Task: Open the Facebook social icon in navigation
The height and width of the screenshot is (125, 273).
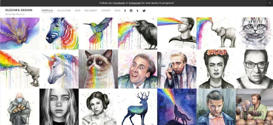Action: [x=125, y=11]
